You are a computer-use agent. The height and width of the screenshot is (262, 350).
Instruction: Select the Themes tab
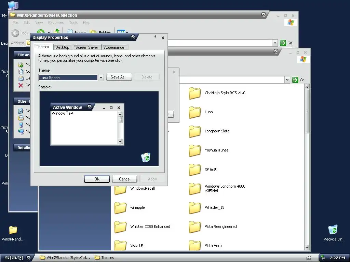tap(42, 47)
